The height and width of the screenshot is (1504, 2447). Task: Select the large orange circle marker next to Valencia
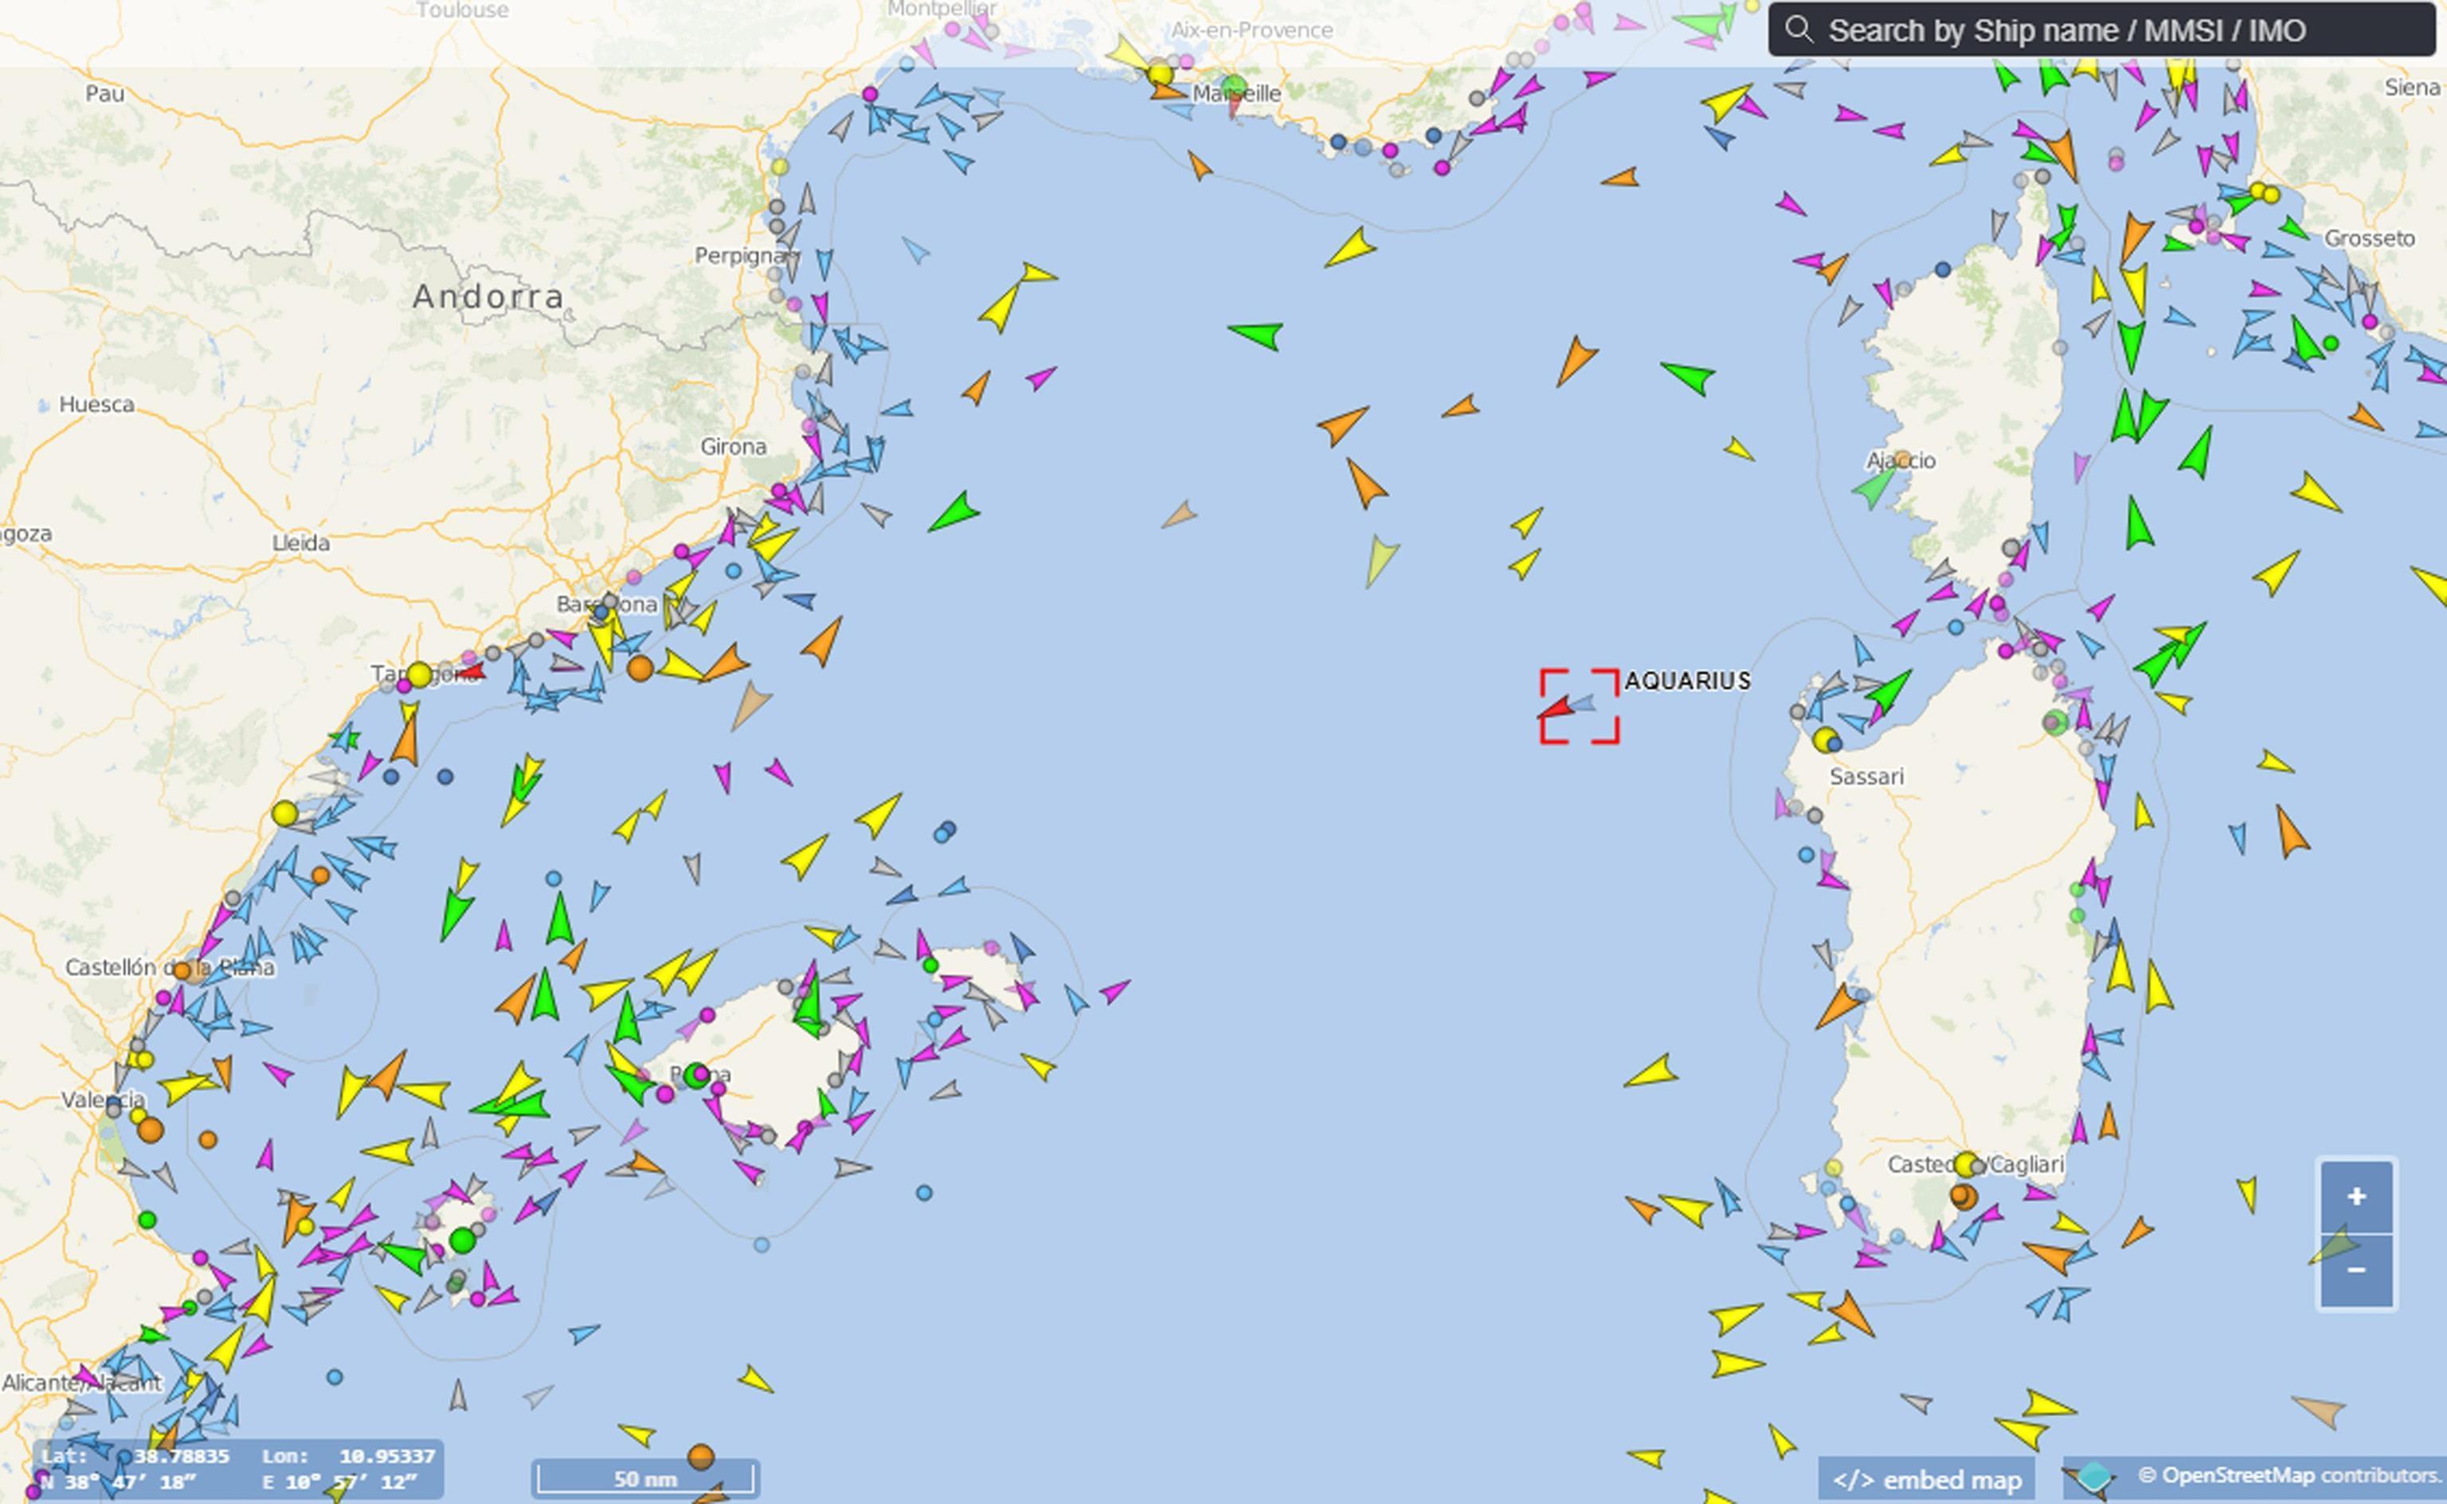[x=150, y=1130]
